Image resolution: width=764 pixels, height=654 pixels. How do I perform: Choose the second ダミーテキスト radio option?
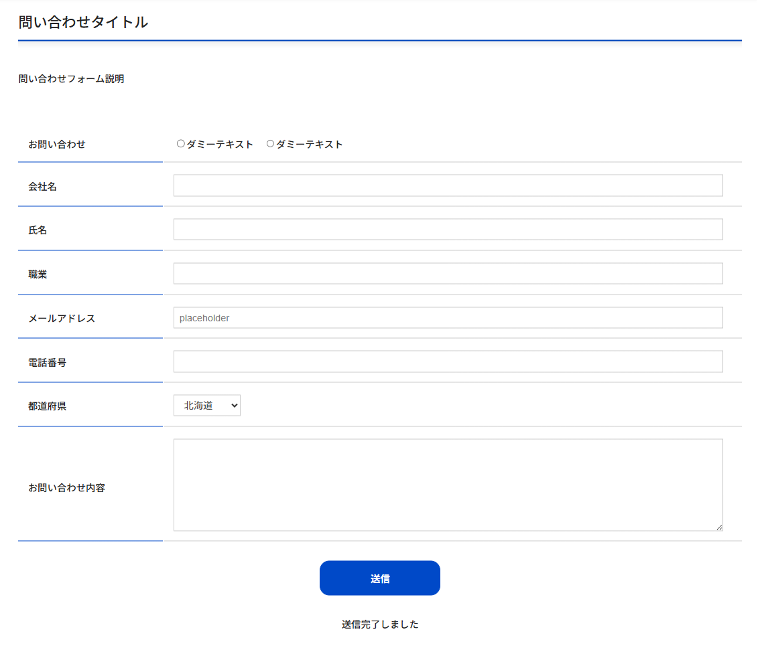(x=271, y=144)
